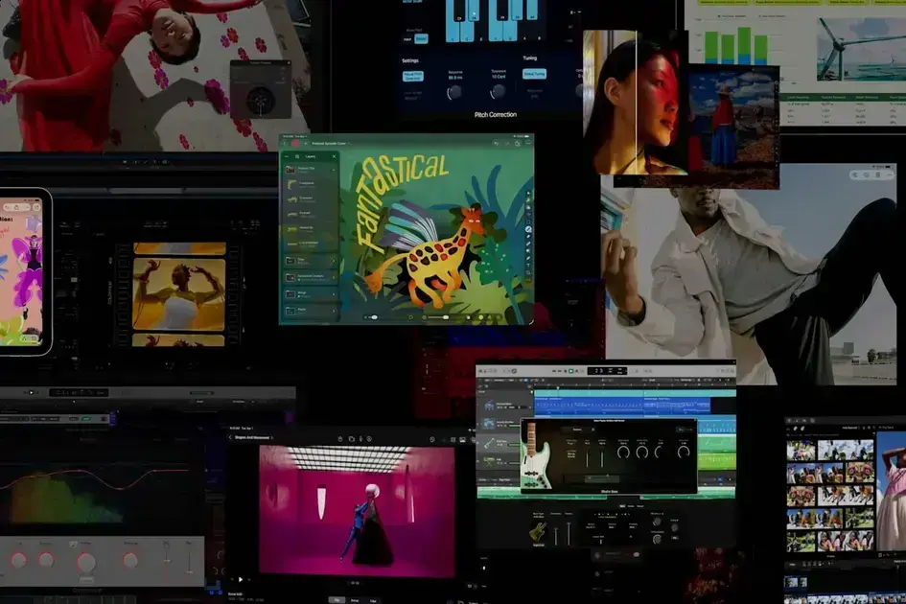Select the highlighted option next to Input

pyautogui.click(x=421, y=39)
